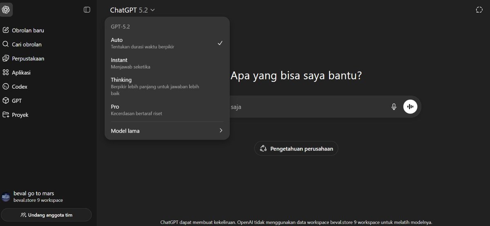Viewport: 490px width, 226px height.
Task: Click the Aplikasi grid icon
Action: [6, 72]
